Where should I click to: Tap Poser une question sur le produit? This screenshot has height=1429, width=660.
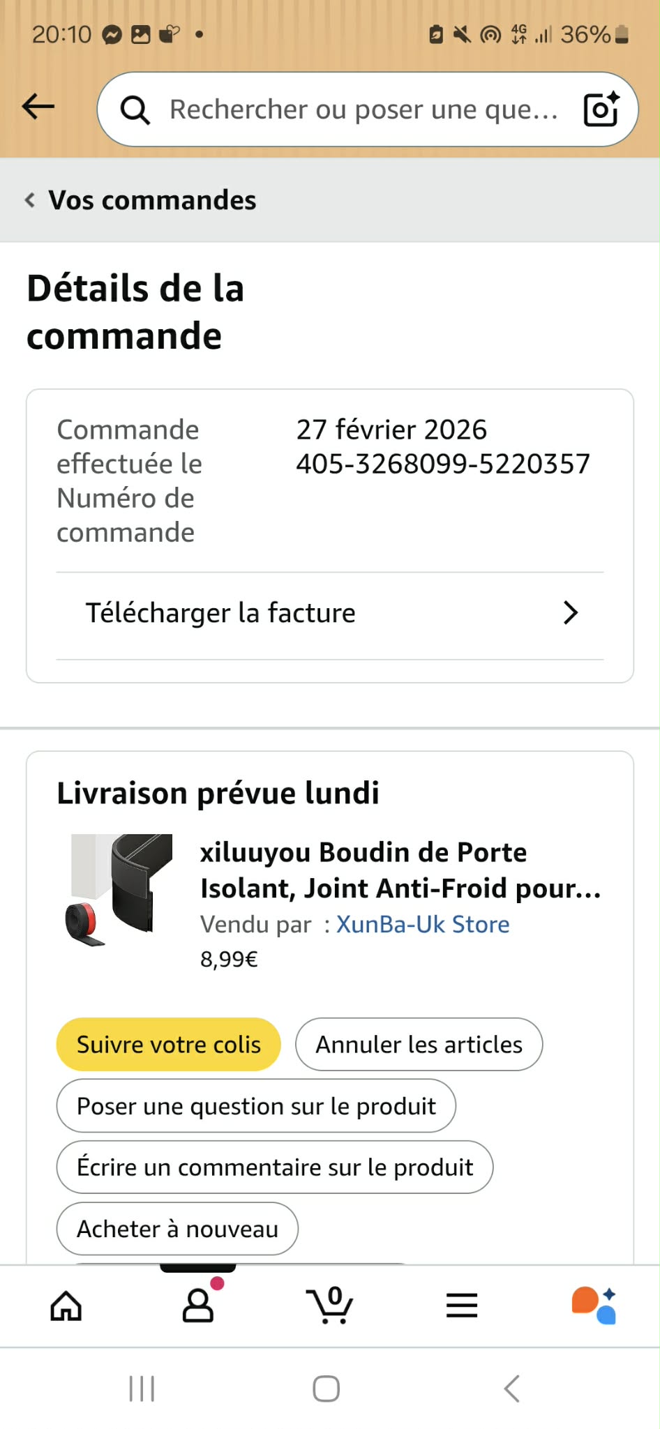256,1106
